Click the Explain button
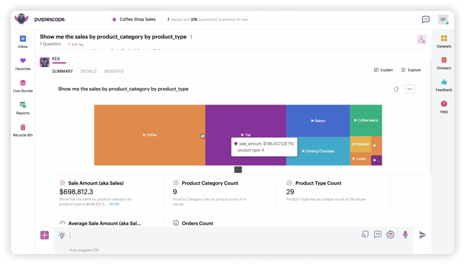465x265 pixels. tap(384, 70)
